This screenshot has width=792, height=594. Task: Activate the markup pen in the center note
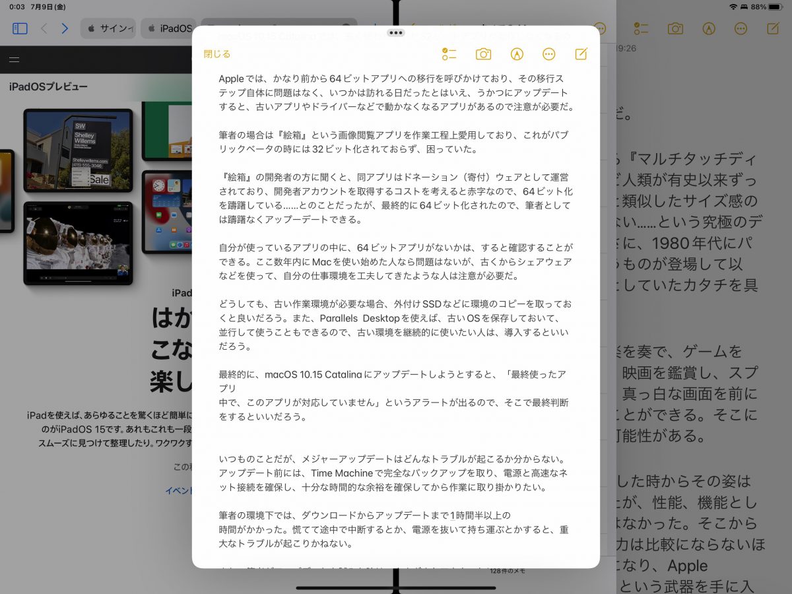[x=517, y=54]
